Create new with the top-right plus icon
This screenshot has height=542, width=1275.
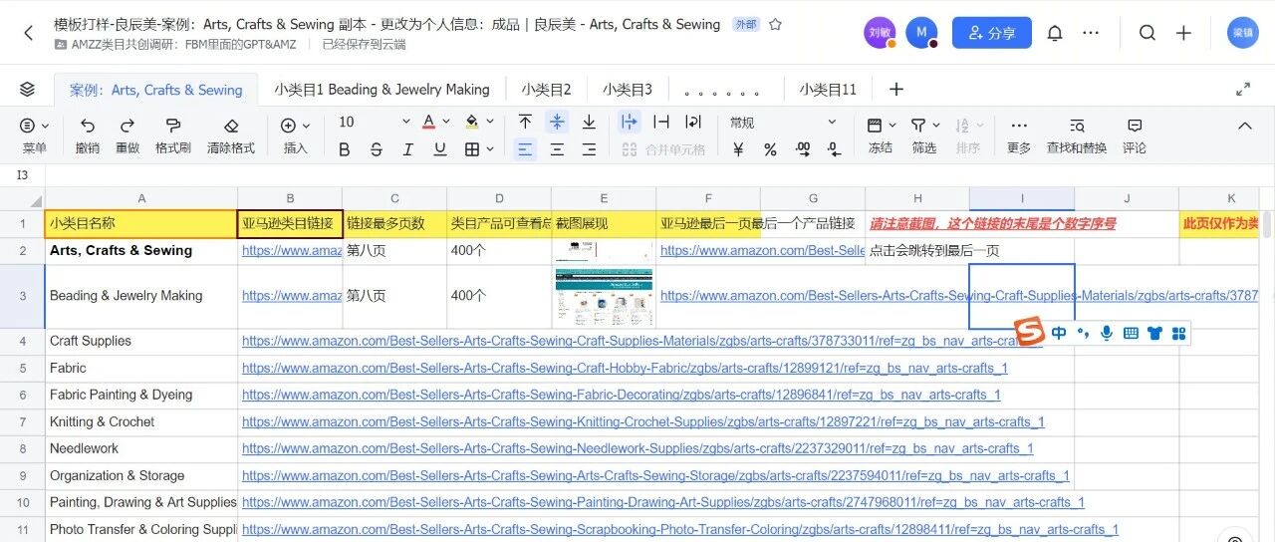(1183, 33)
